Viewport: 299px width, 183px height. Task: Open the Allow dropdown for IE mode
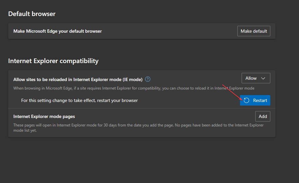pos(256,78)
